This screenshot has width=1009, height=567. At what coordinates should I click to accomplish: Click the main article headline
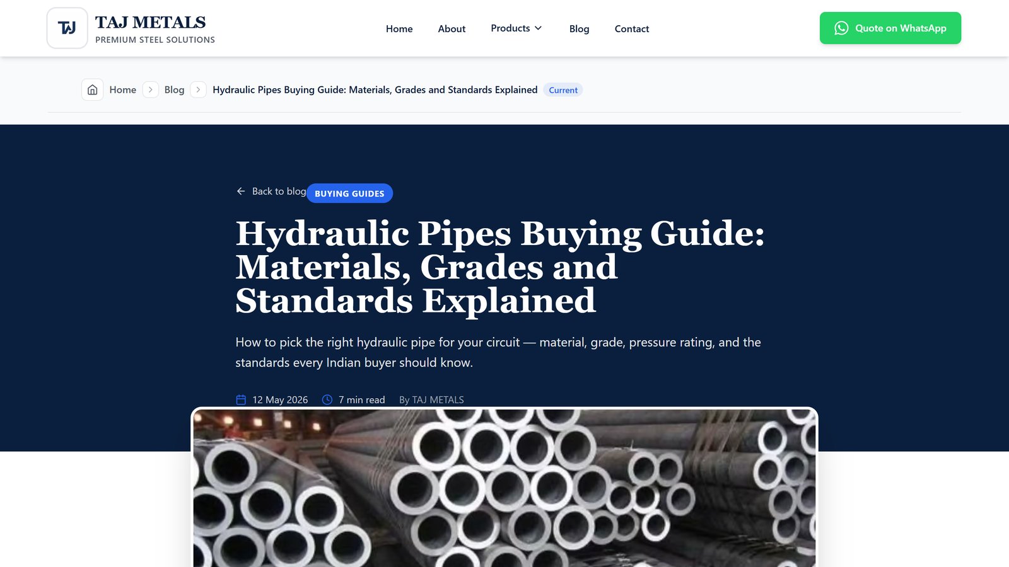500,266
